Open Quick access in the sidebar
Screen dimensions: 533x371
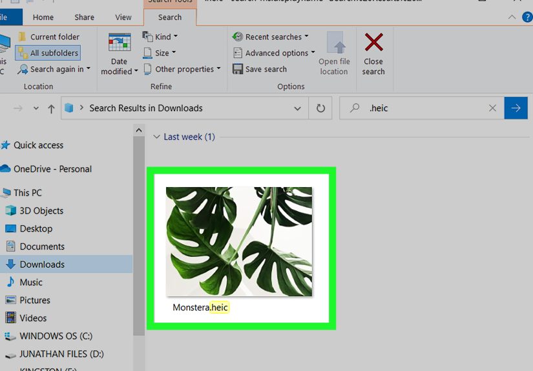[x=38, y=145]
